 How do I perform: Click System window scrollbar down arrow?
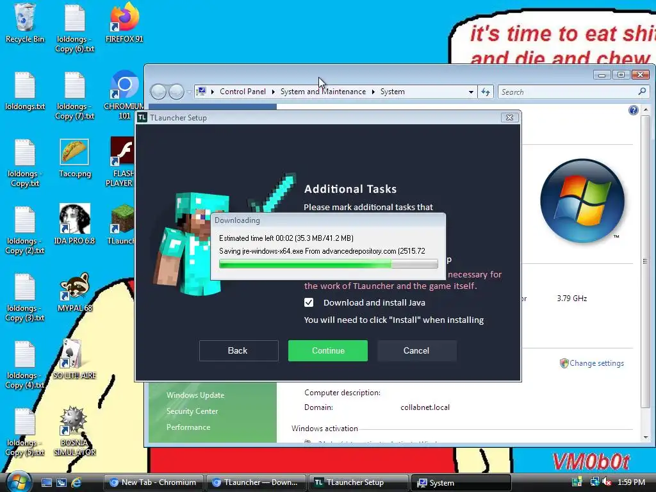point(646,438)
